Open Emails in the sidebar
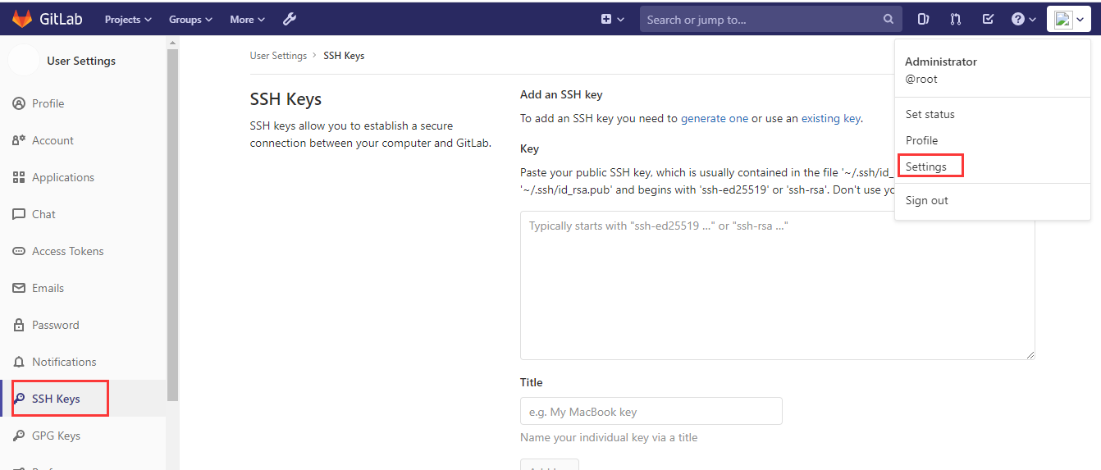This screenshot has height=470, width=1101. (x=83, y=288)
